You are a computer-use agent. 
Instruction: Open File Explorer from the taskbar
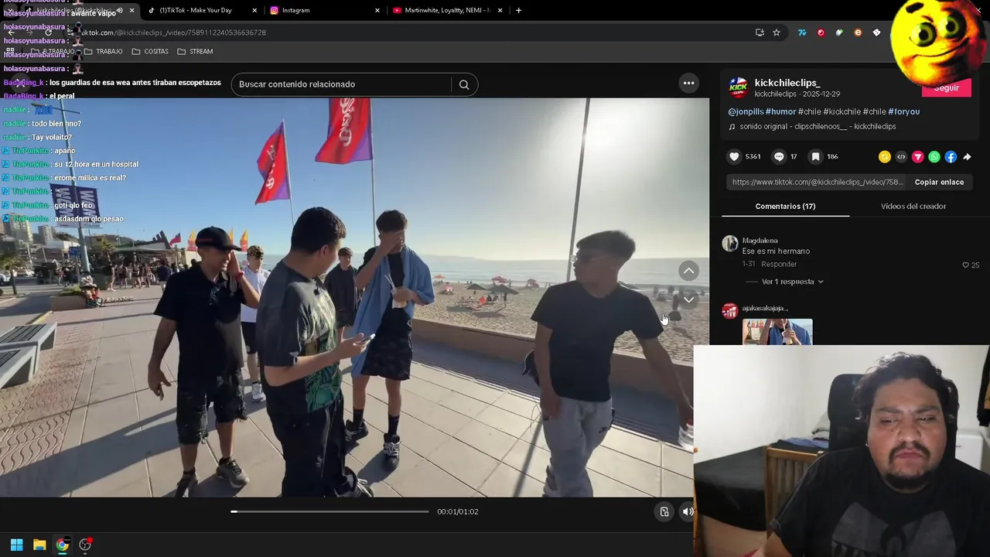click(x=39, y=545)
